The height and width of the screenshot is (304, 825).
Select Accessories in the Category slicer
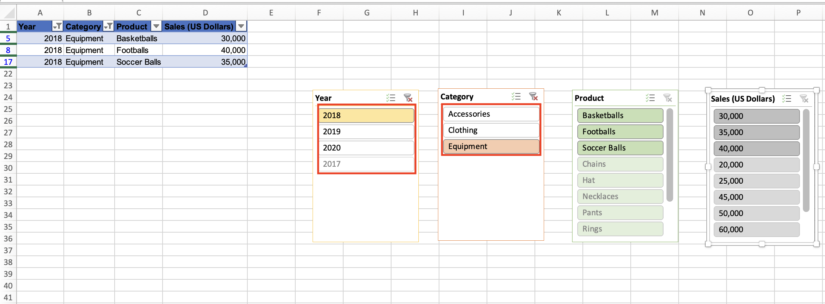tap(491, 114)
